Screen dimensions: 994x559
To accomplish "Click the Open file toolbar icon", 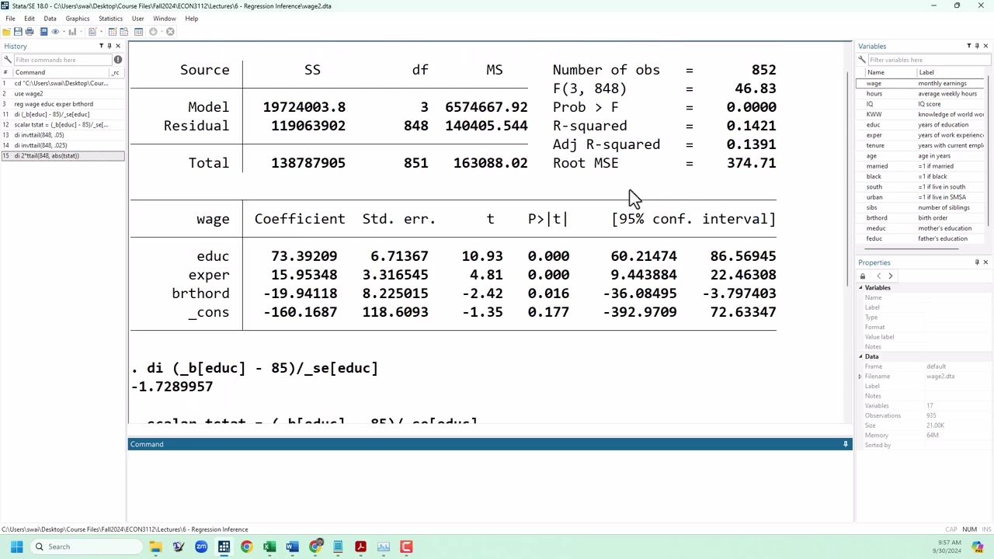I will [x=6, y=32].
